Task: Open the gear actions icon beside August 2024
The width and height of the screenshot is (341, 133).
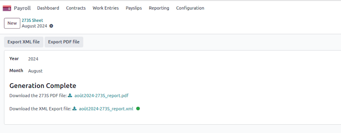Action: [51, 26]
